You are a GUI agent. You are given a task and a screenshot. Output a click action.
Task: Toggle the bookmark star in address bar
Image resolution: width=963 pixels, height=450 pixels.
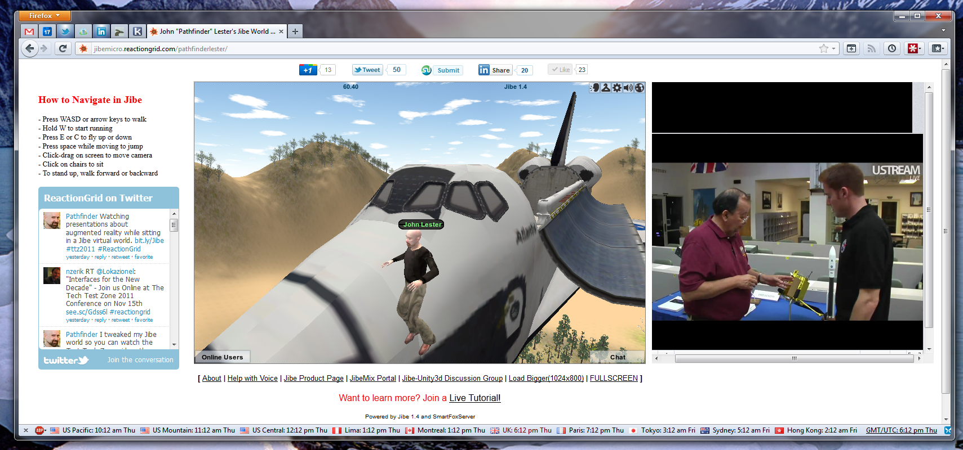pyautogui.click(x=824, y=48)
